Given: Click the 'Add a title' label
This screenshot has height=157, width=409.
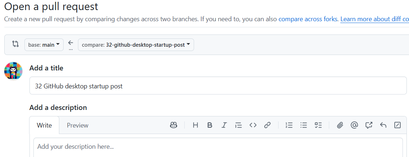Looking at the screenshot, I should point(46,68).
